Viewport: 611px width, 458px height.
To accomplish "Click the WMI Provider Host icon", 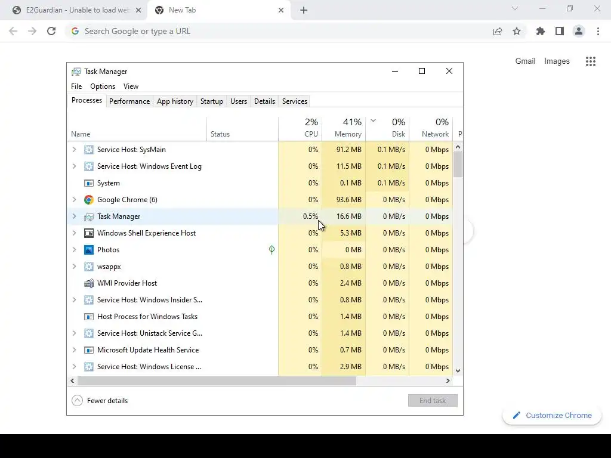I will (x=89, y=283).
